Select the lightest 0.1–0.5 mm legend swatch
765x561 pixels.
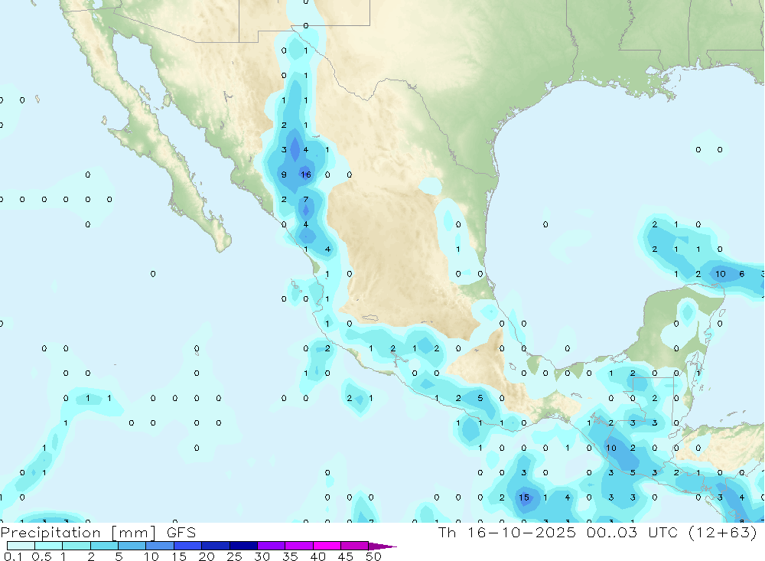click(21, 546)
